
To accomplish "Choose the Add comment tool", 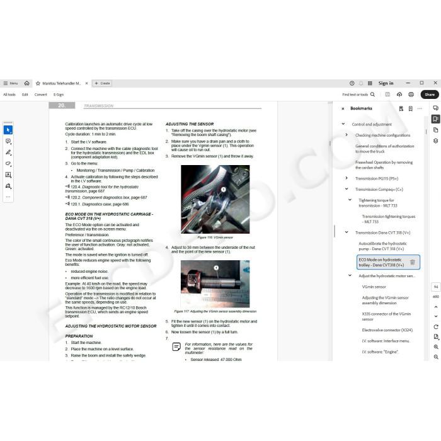I will pos(8,141).
